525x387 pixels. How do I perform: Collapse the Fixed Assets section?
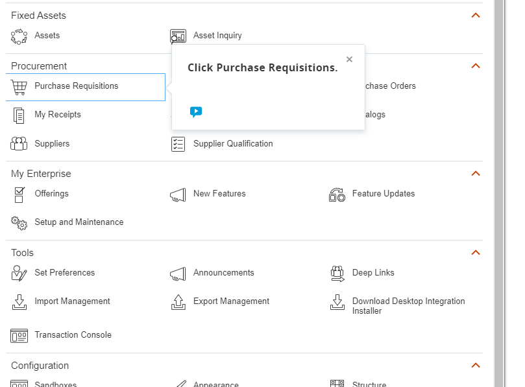tap(476, 16)
